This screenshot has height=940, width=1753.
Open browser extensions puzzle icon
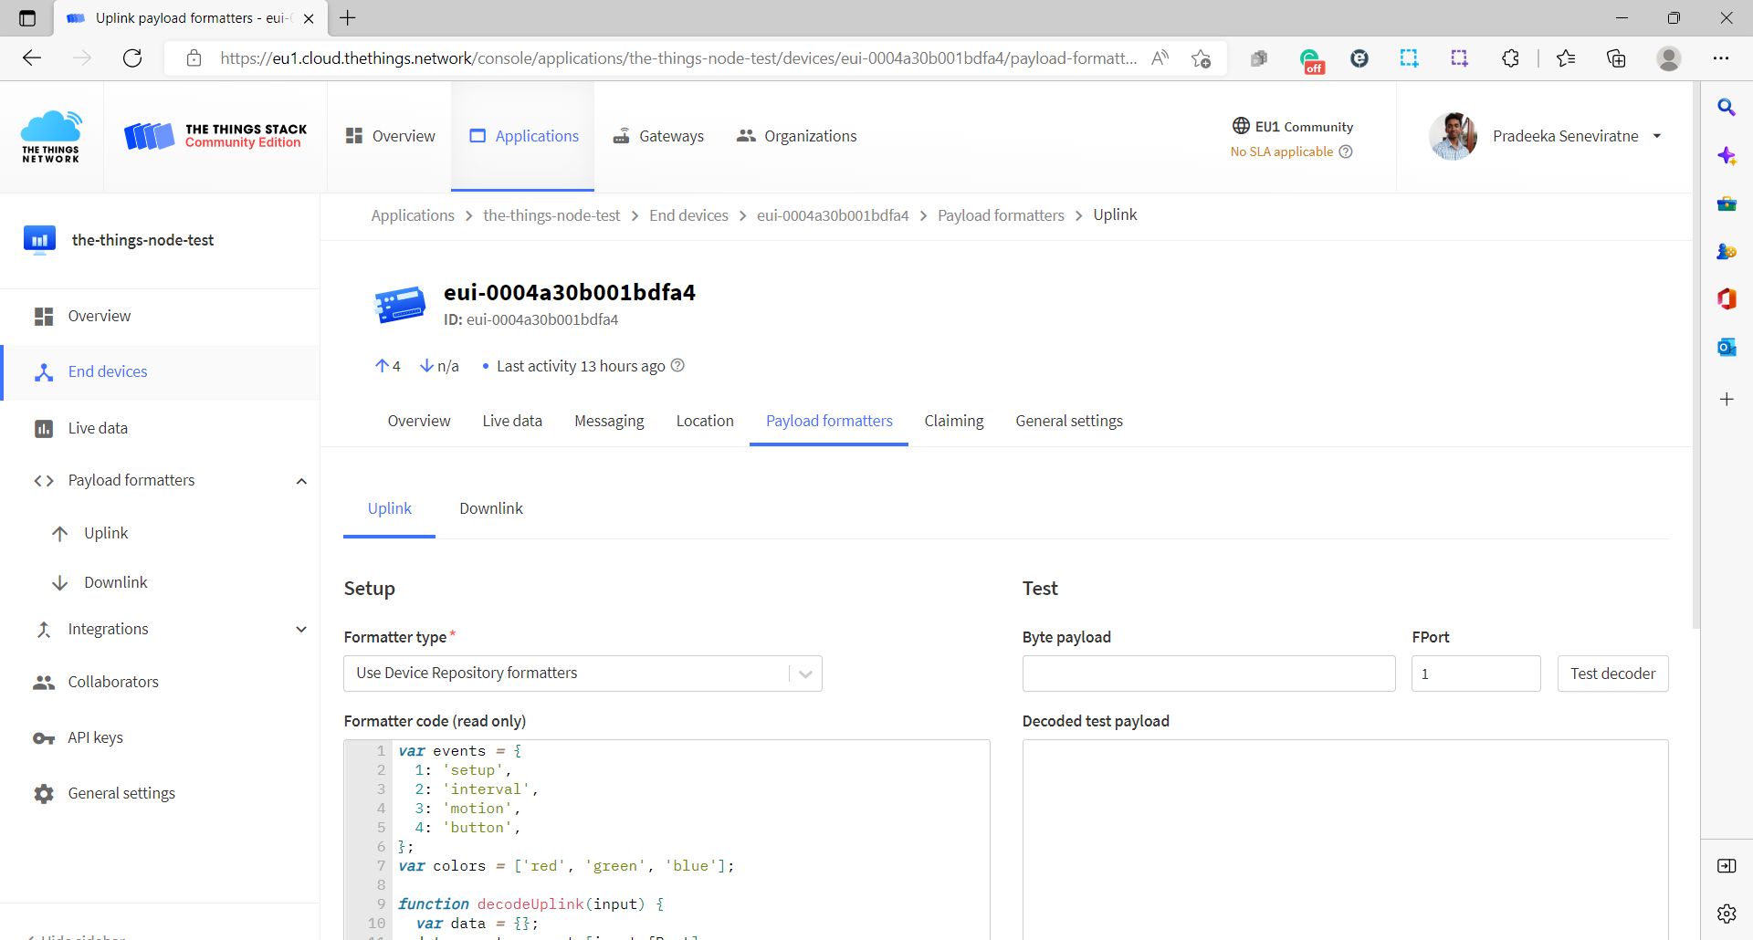(1510, 58)
